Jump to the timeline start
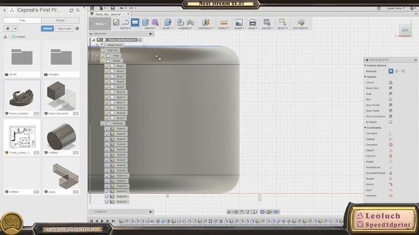 coord(92,221)
